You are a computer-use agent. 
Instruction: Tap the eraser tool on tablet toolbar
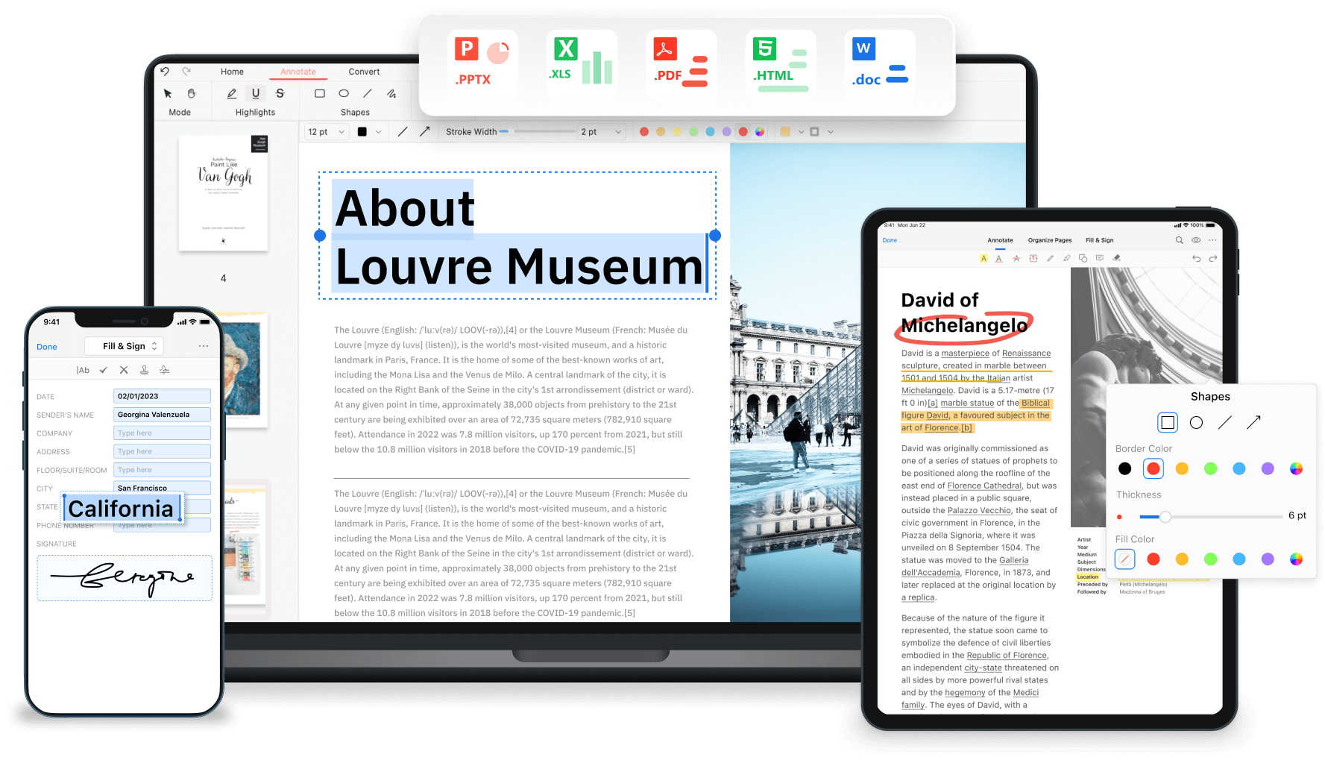click(x=1116, y=259)
